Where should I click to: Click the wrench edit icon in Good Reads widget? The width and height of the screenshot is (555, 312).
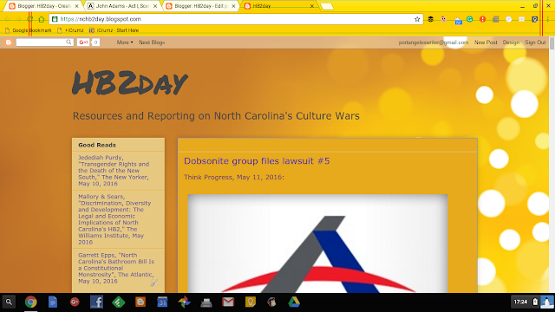click(154, 283)
